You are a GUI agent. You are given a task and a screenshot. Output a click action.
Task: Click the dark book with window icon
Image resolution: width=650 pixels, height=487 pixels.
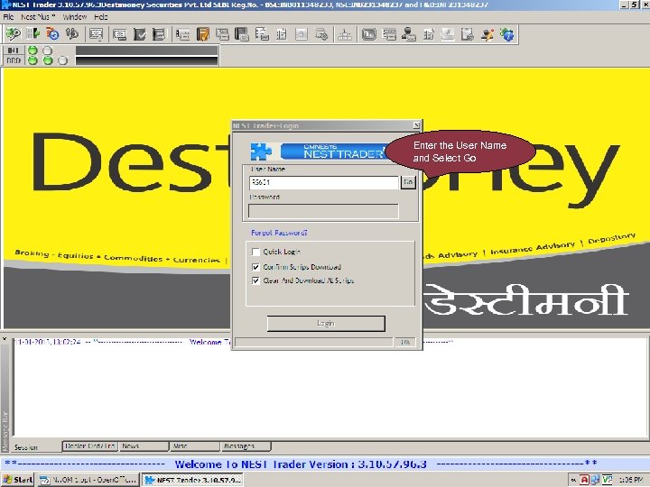pyautogui.click(x=242, y=34)
